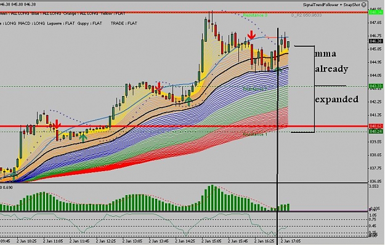Image resolution: width=385 pixels, height=245 pixels.
Task: Click the Blue : ALL LONG status text
Action: click(x=46, y=14)
